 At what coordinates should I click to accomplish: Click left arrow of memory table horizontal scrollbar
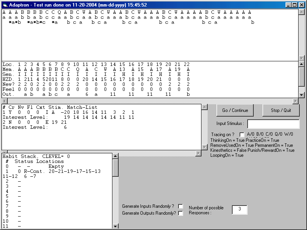pos(5,101)
